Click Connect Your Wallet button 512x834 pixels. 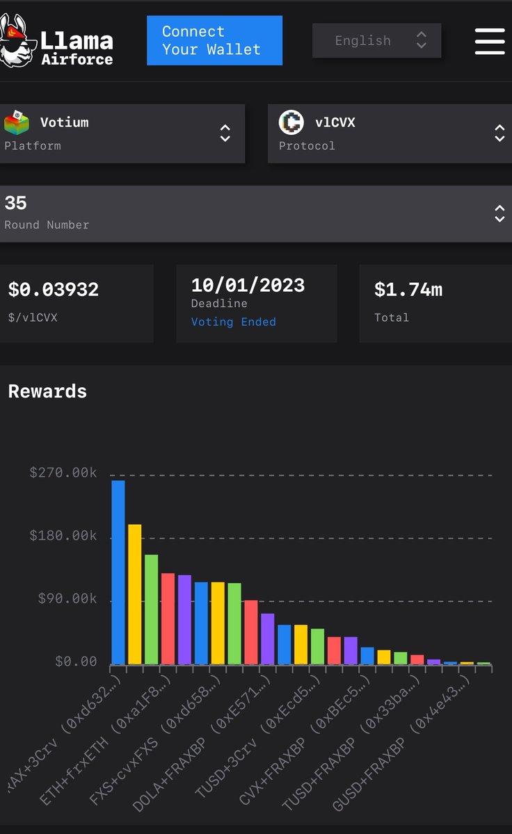pyautogui.click(x=214, y=40)
